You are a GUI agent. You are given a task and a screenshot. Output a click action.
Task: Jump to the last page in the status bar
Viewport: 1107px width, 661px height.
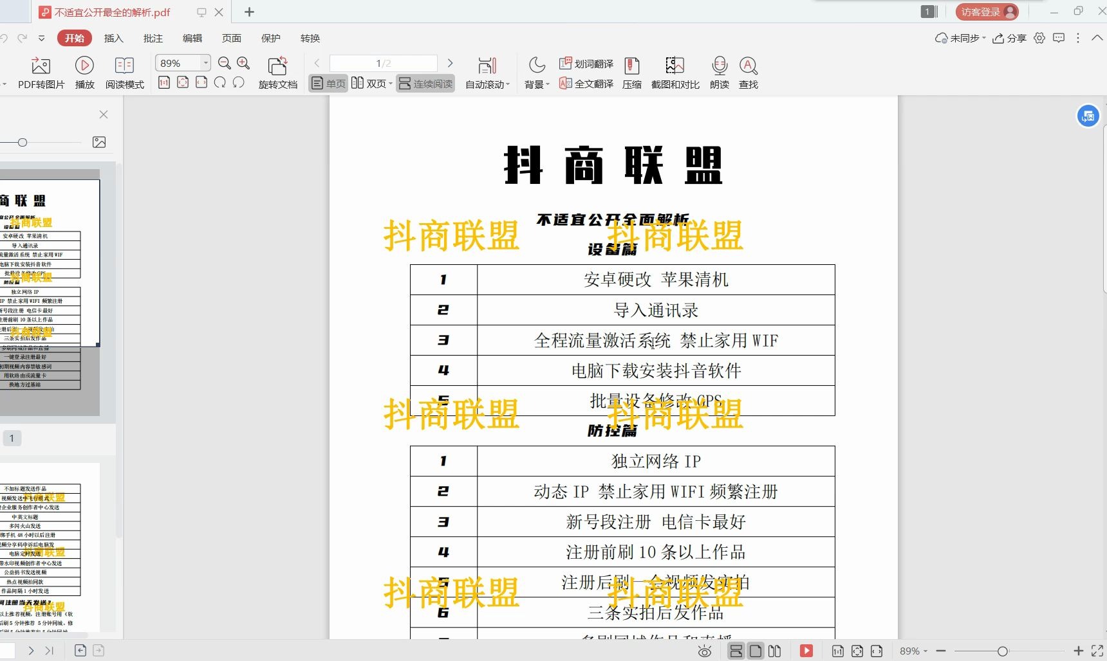coord(50,651)
